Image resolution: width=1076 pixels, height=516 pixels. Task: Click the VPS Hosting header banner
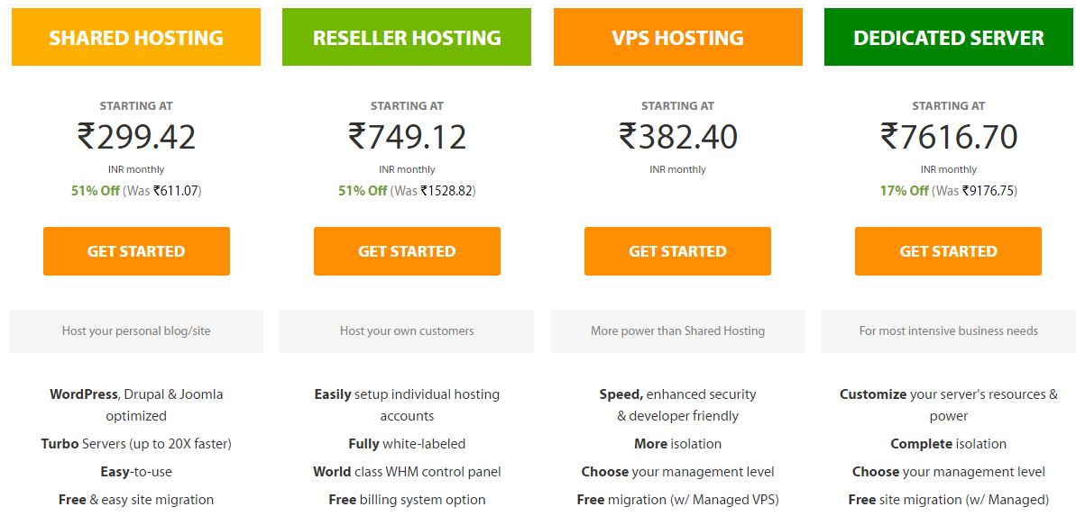point(678,37)
